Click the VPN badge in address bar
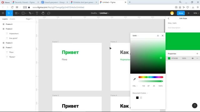 25,7
